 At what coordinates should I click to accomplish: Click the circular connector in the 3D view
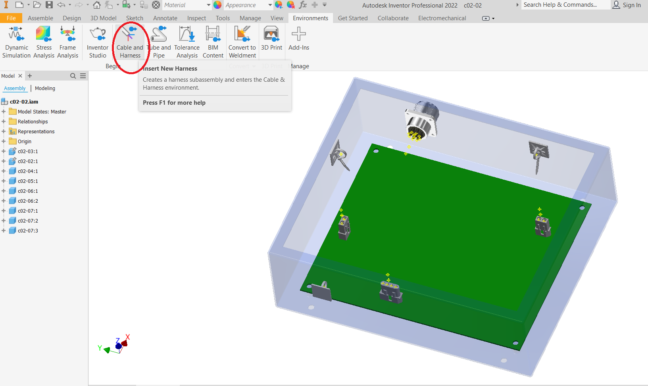tap(422, 120)
